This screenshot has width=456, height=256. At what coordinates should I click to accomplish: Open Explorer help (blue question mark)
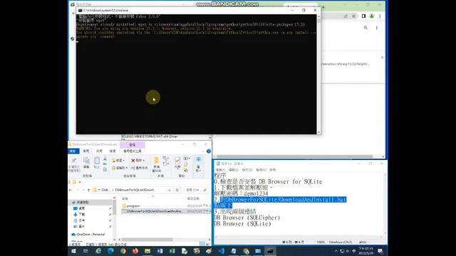pos(209,151)
